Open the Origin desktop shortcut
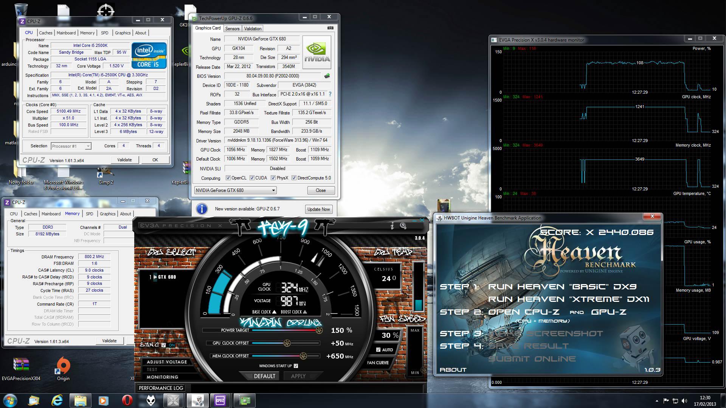The image size is (726, 408). click(x=63, y=368)
